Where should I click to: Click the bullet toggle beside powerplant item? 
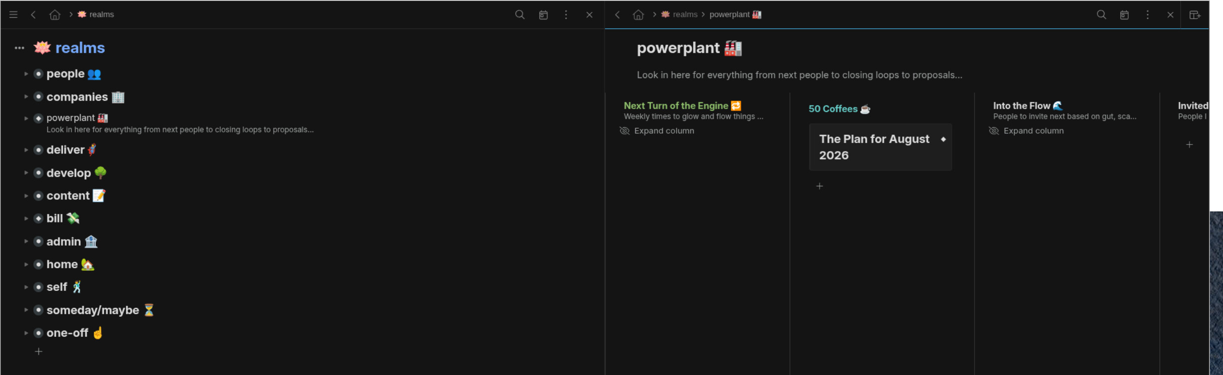click(38, 118)
